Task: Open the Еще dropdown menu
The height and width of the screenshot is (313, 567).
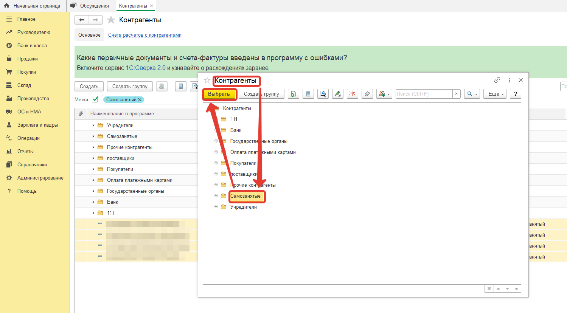Action: pyautogui.click(x=495, y=94)
